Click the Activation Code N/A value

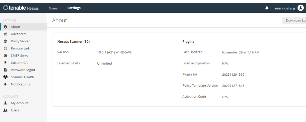pos(225,97)
